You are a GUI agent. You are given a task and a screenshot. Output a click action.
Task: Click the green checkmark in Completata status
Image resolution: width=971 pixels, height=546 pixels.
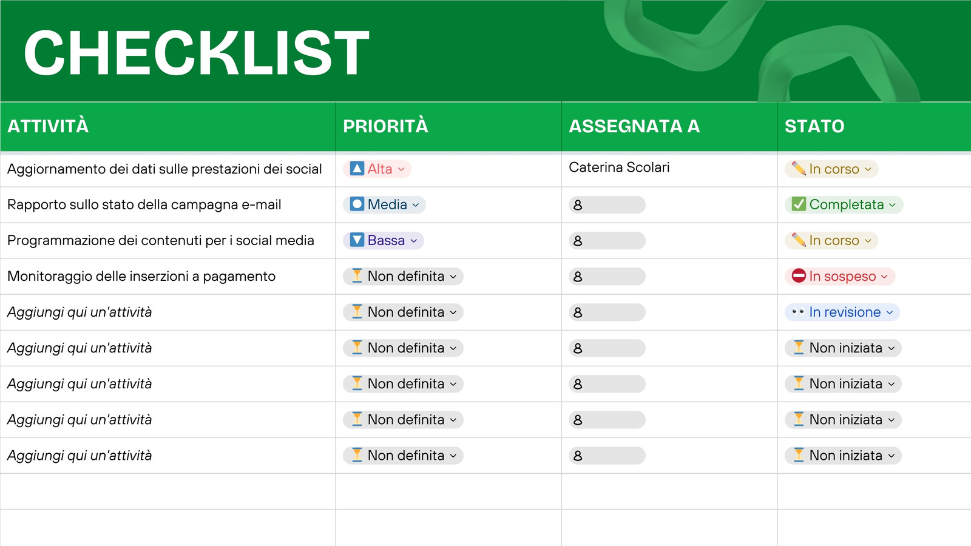tap(799, 204)
